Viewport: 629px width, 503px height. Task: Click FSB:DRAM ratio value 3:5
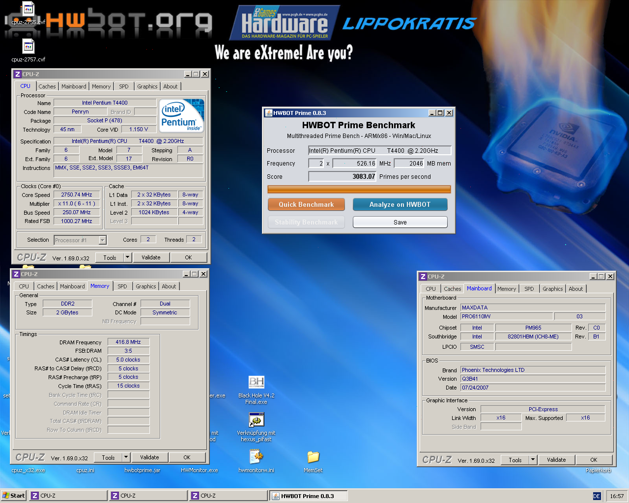click(x=128, y=351)
